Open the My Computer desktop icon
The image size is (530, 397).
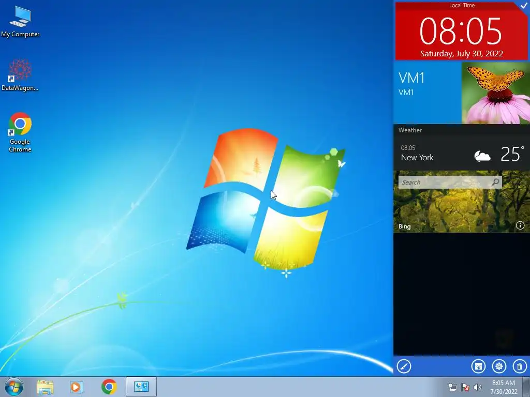(20, 22)
